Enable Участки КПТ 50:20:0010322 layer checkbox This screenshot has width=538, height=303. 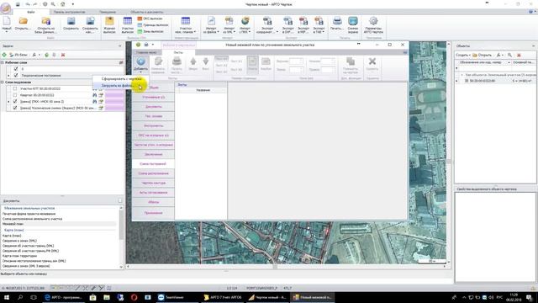click(15, 88)
